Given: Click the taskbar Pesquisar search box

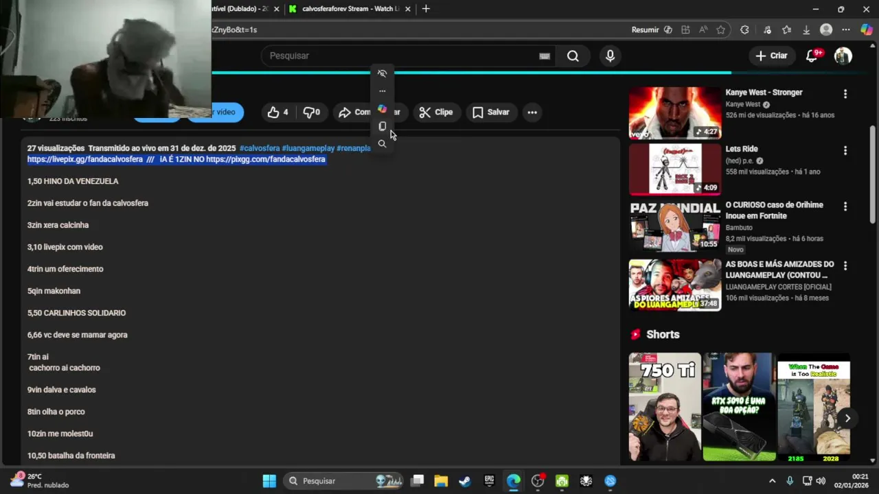Looking at the screenshot, I should click(x=343, y=481).
